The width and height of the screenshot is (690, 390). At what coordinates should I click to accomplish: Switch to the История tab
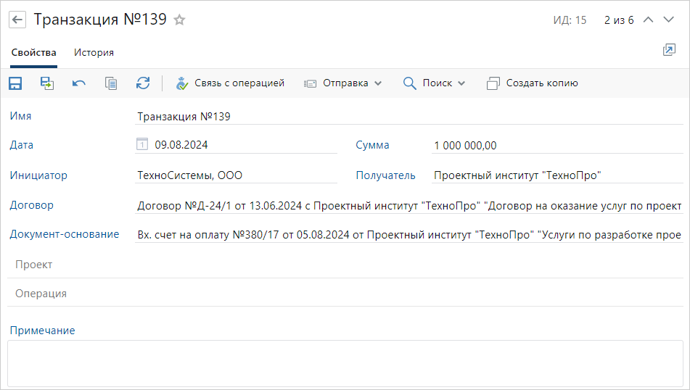[x=94, y=52]
